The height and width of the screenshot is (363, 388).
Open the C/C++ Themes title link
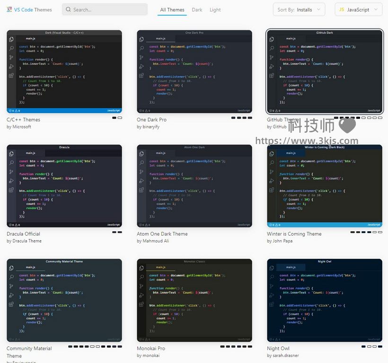click(23, 120)
